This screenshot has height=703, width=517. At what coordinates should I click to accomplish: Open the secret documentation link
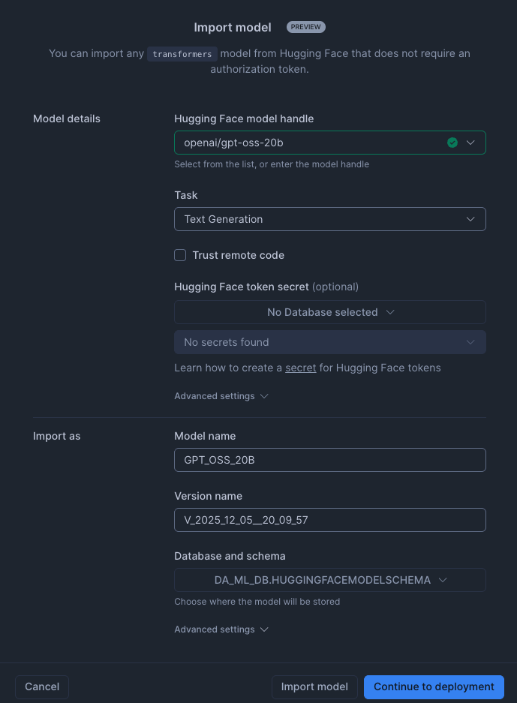click(x=300, y=368)
